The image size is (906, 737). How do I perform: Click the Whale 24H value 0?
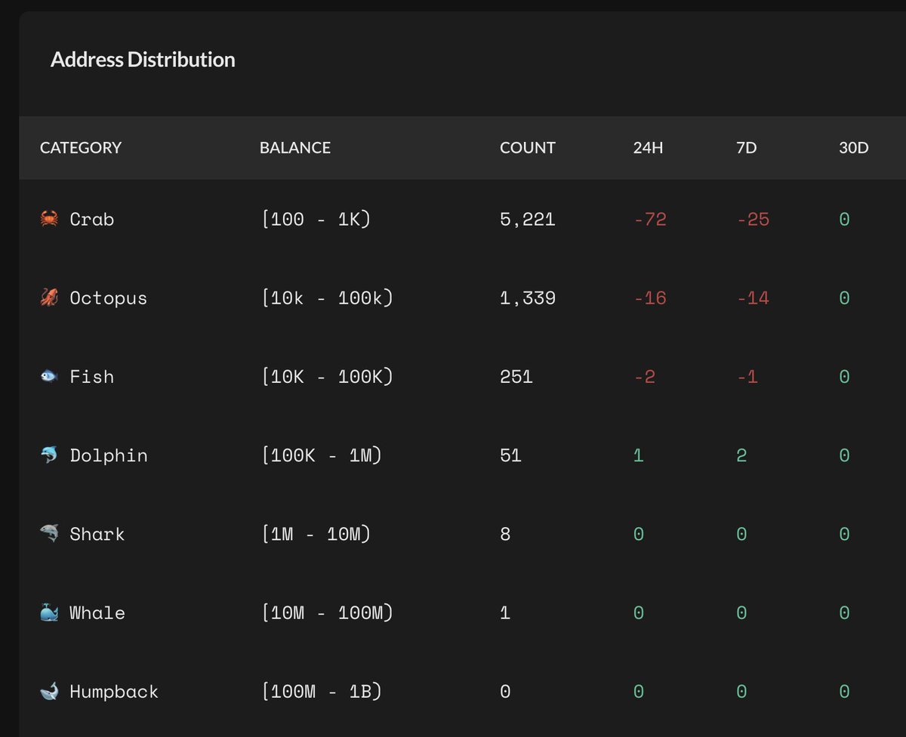[x=639, y=612]
